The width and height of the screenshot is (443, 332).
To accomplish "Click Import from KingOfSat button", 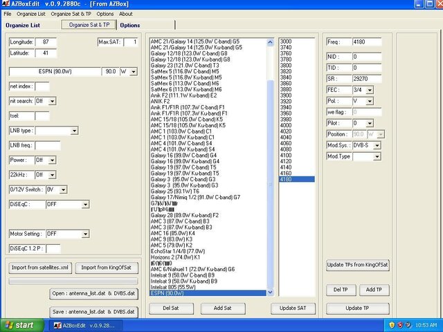I will [107, 268].
